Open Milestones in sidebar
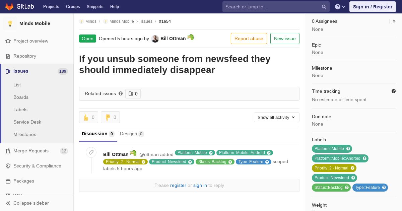The height and width of the screenshot is (211, 402). coord(25,134)
